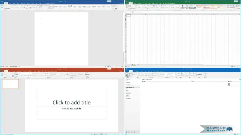Click the Excel select-all corner button
The width and height of the screenshot is (241, 135).
point(126,14)
